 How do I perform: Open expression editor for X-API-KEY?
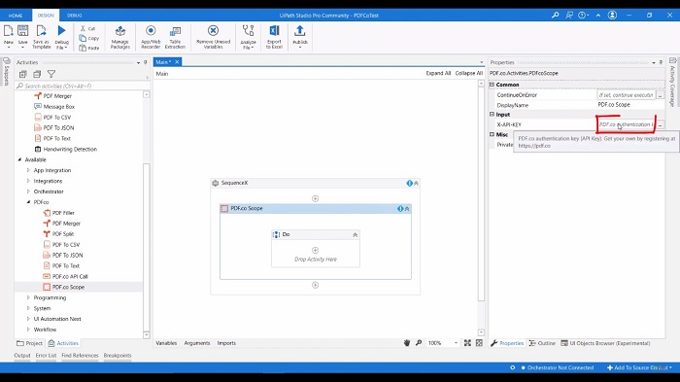660,125
